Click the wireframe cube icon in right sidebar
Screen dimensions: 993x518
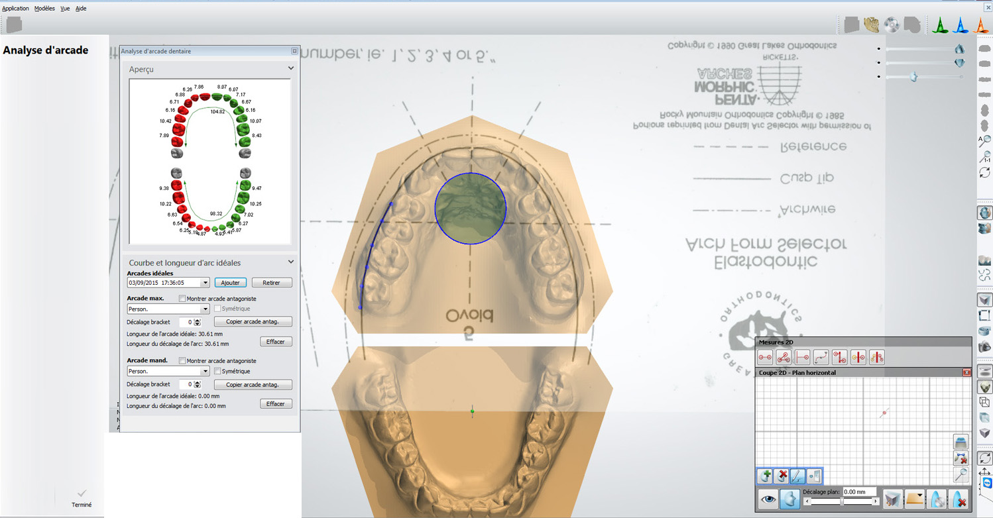click(x=985, y=401)
